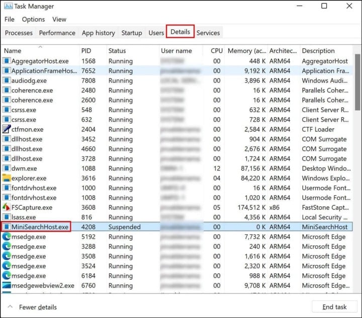
Task: Click the ApplicationFrameHost process icon
Action: point(7,70)
